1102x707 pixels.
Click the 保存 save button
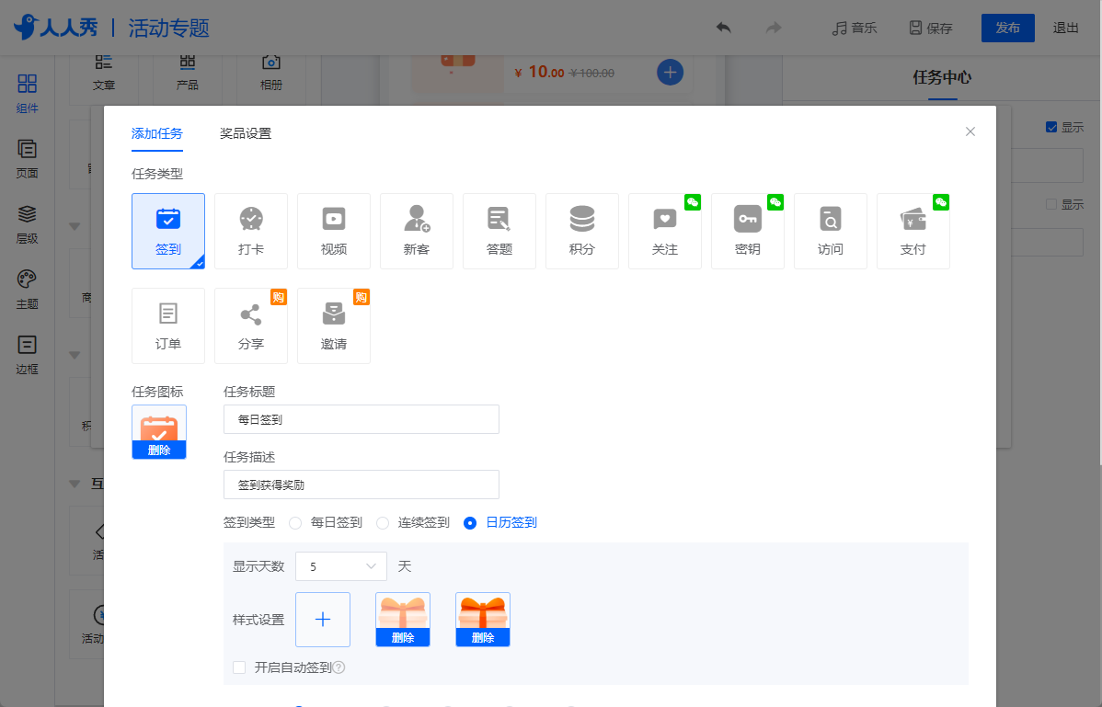click(931, 29)
